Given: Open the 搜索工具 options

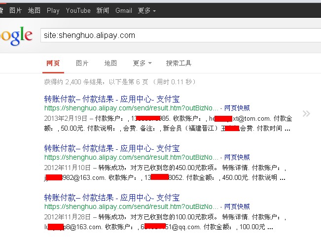Looking at the screenshot, I should click(x=178, y=64).
